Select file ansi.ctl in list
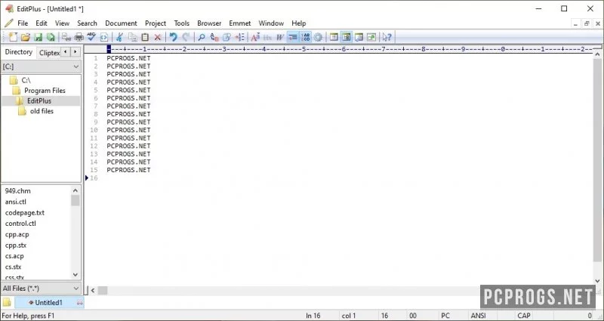The height and width of the screenshot is (321, 604). click(x=15, y=202)
